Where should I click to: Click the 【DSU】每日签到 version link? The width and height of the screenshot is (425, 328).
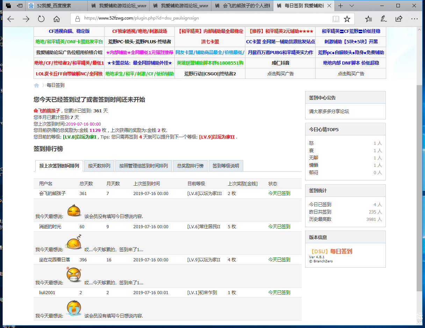coord(331,251)
